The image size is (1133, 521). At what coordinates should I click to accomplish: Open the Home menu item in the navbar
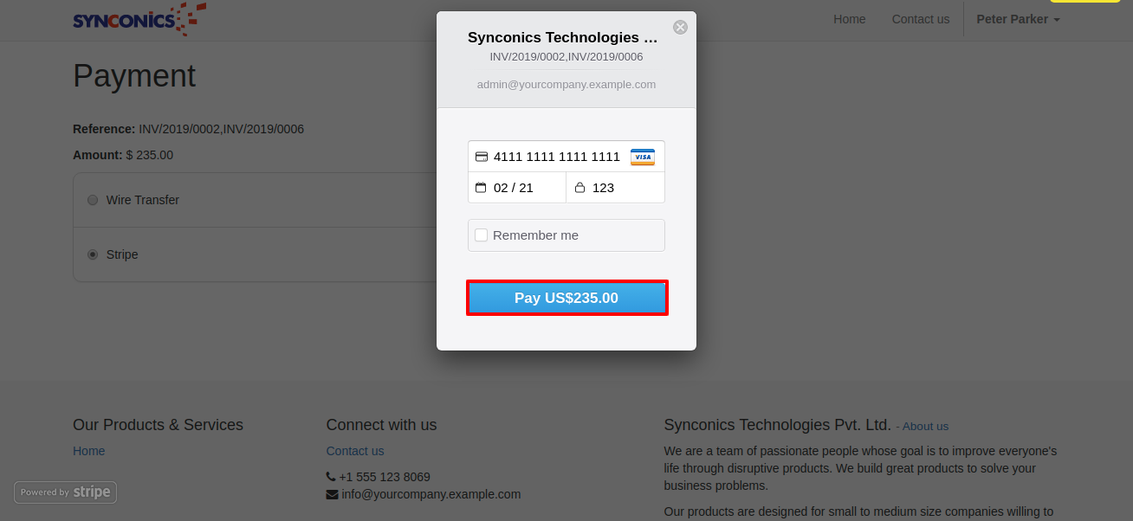[x=849, y=19]
